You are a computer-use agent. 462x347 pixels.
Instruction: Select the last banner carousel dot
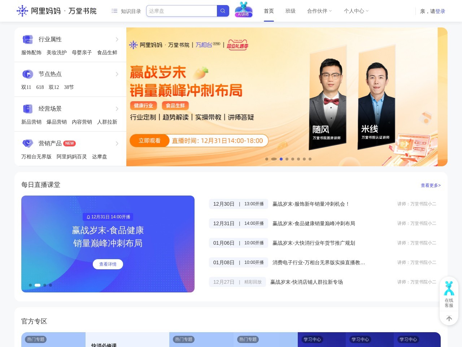(310, 159)
